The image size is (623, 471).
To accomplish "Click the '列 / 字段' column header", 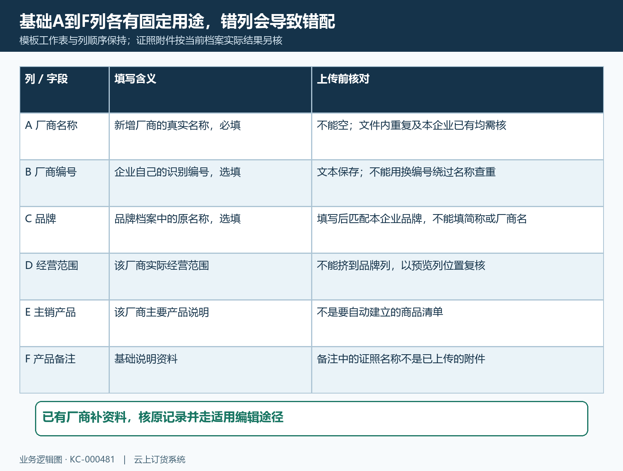I will click(x=65, y=90).
